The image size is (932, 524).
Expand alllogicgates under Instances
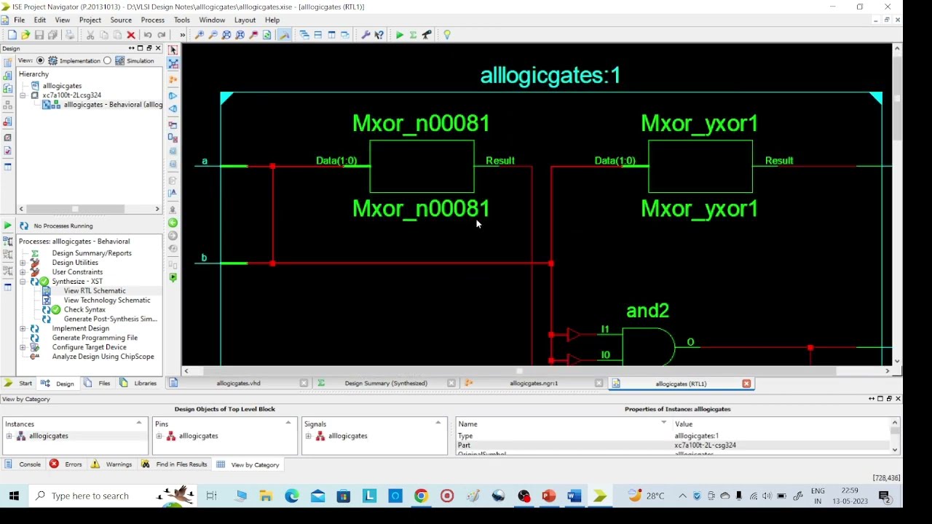(x=9, y=436)
